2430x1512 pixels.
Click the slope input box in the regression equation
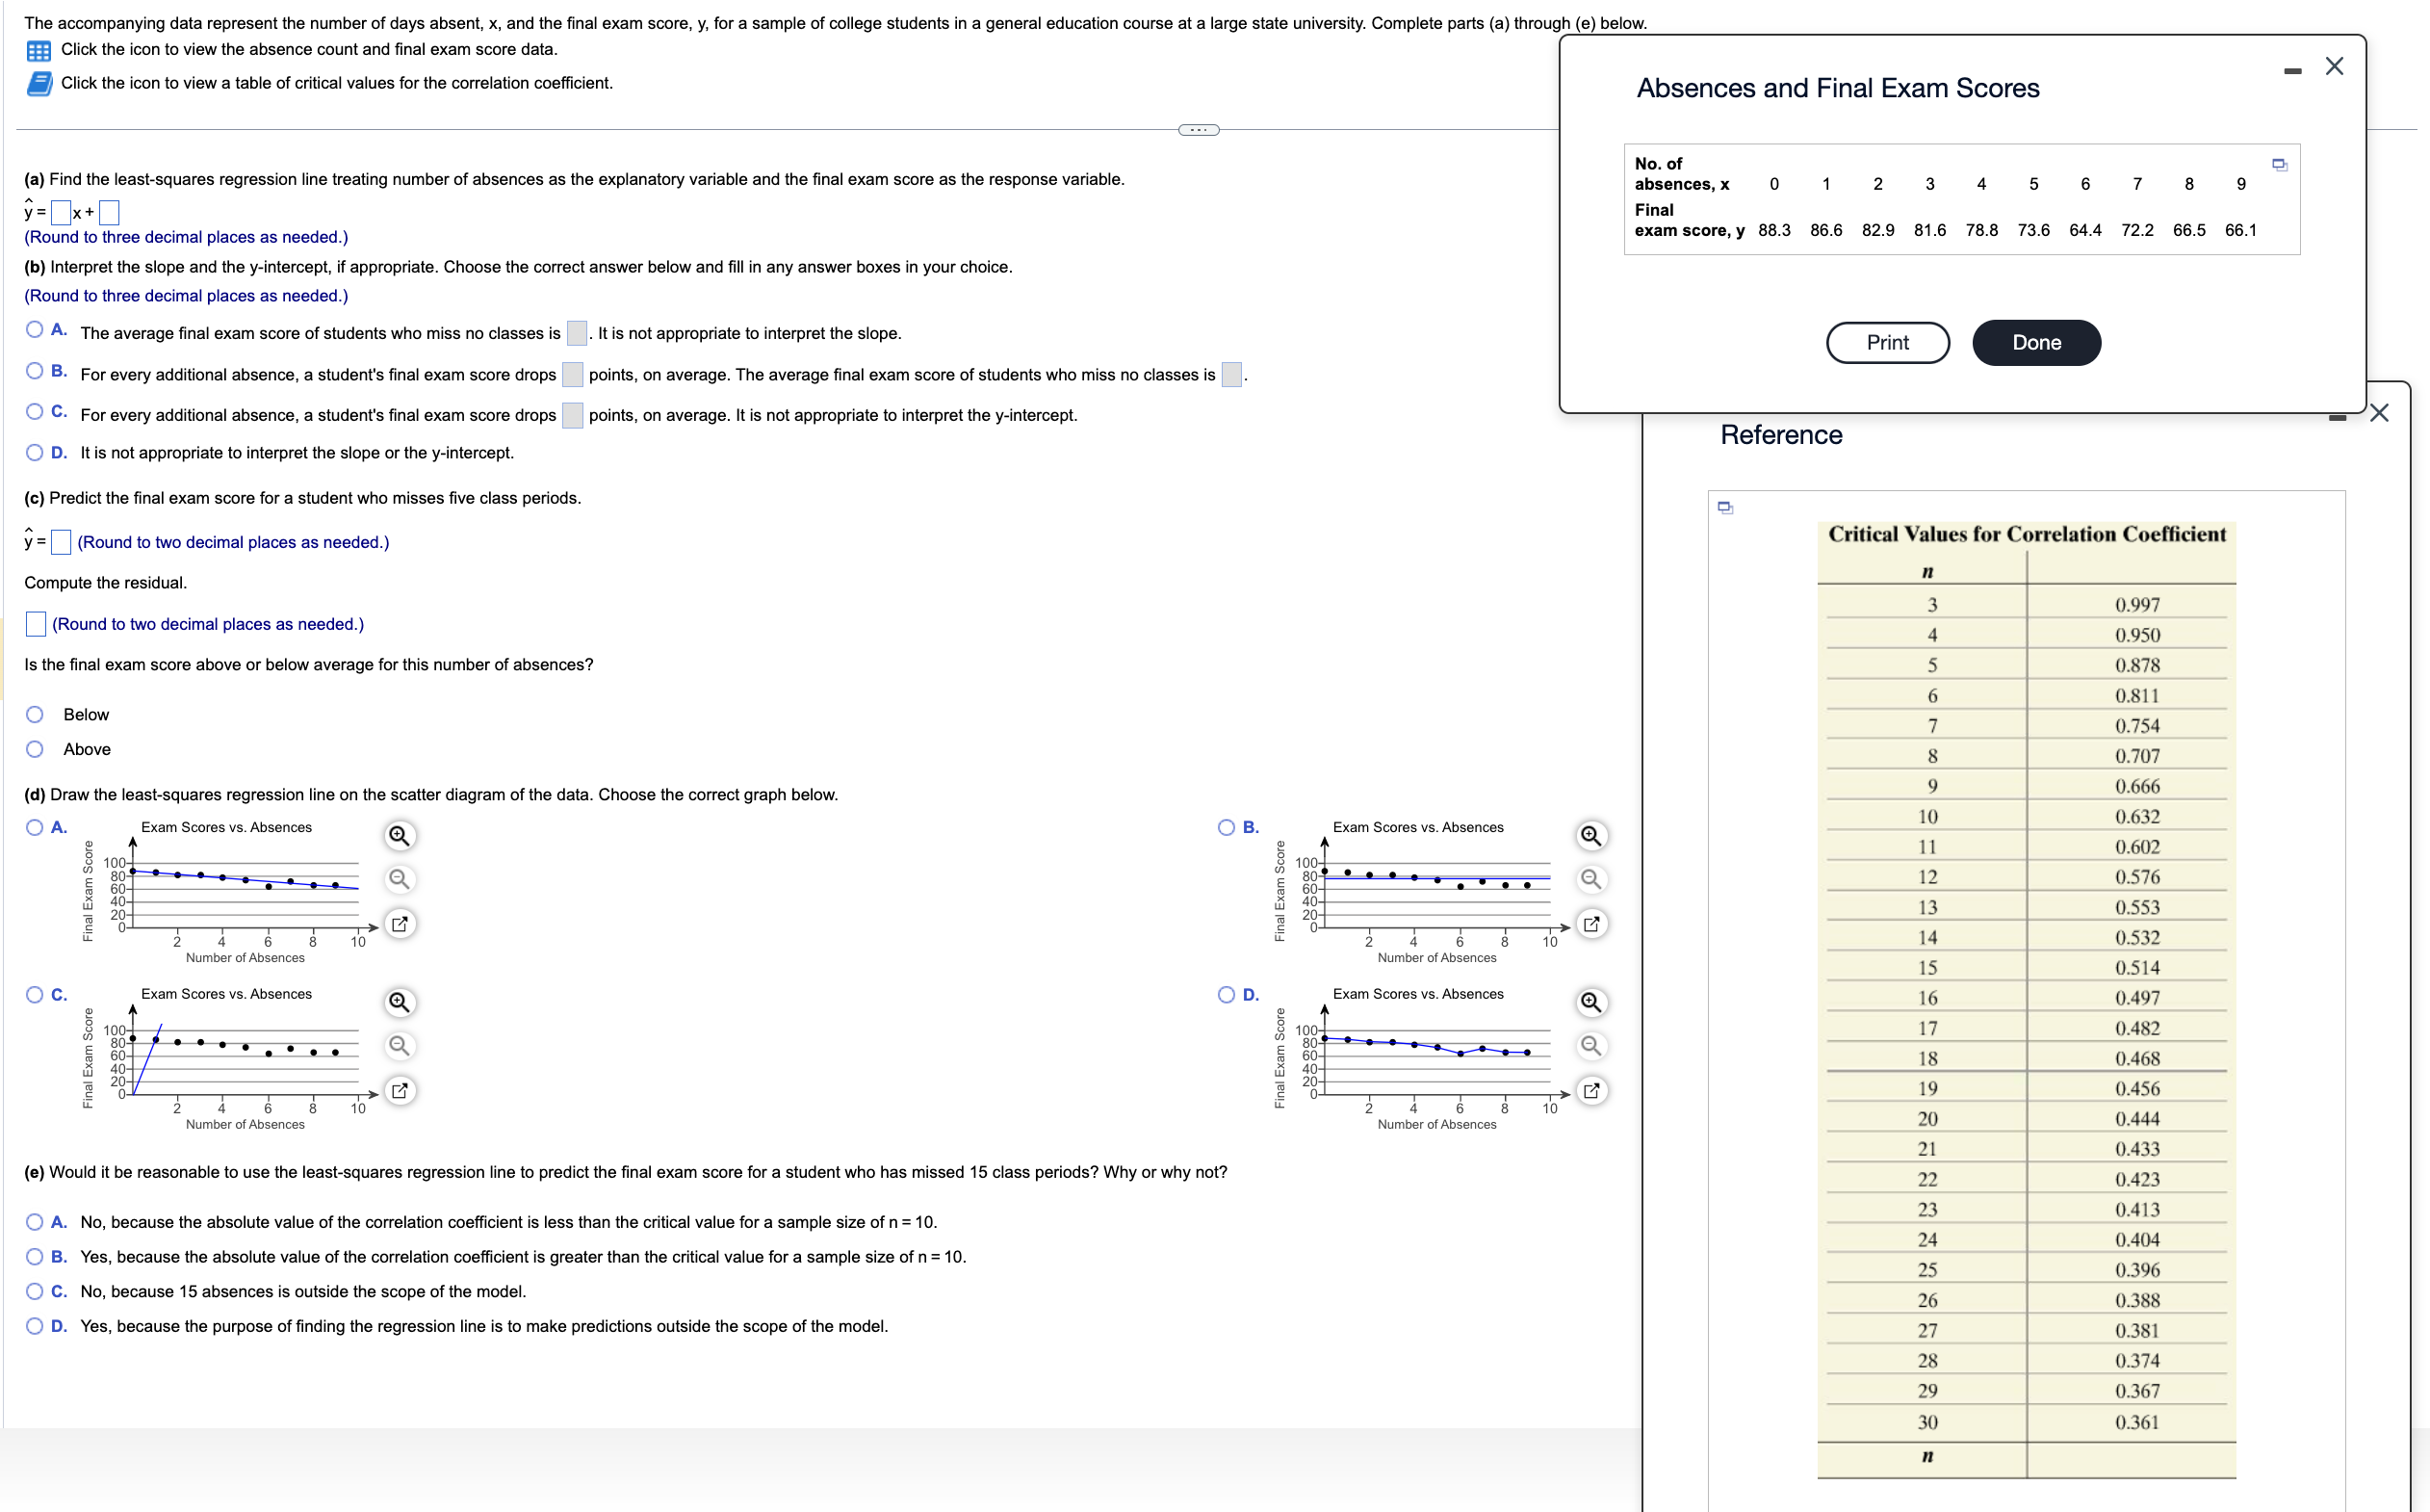[x=60, y=212]
